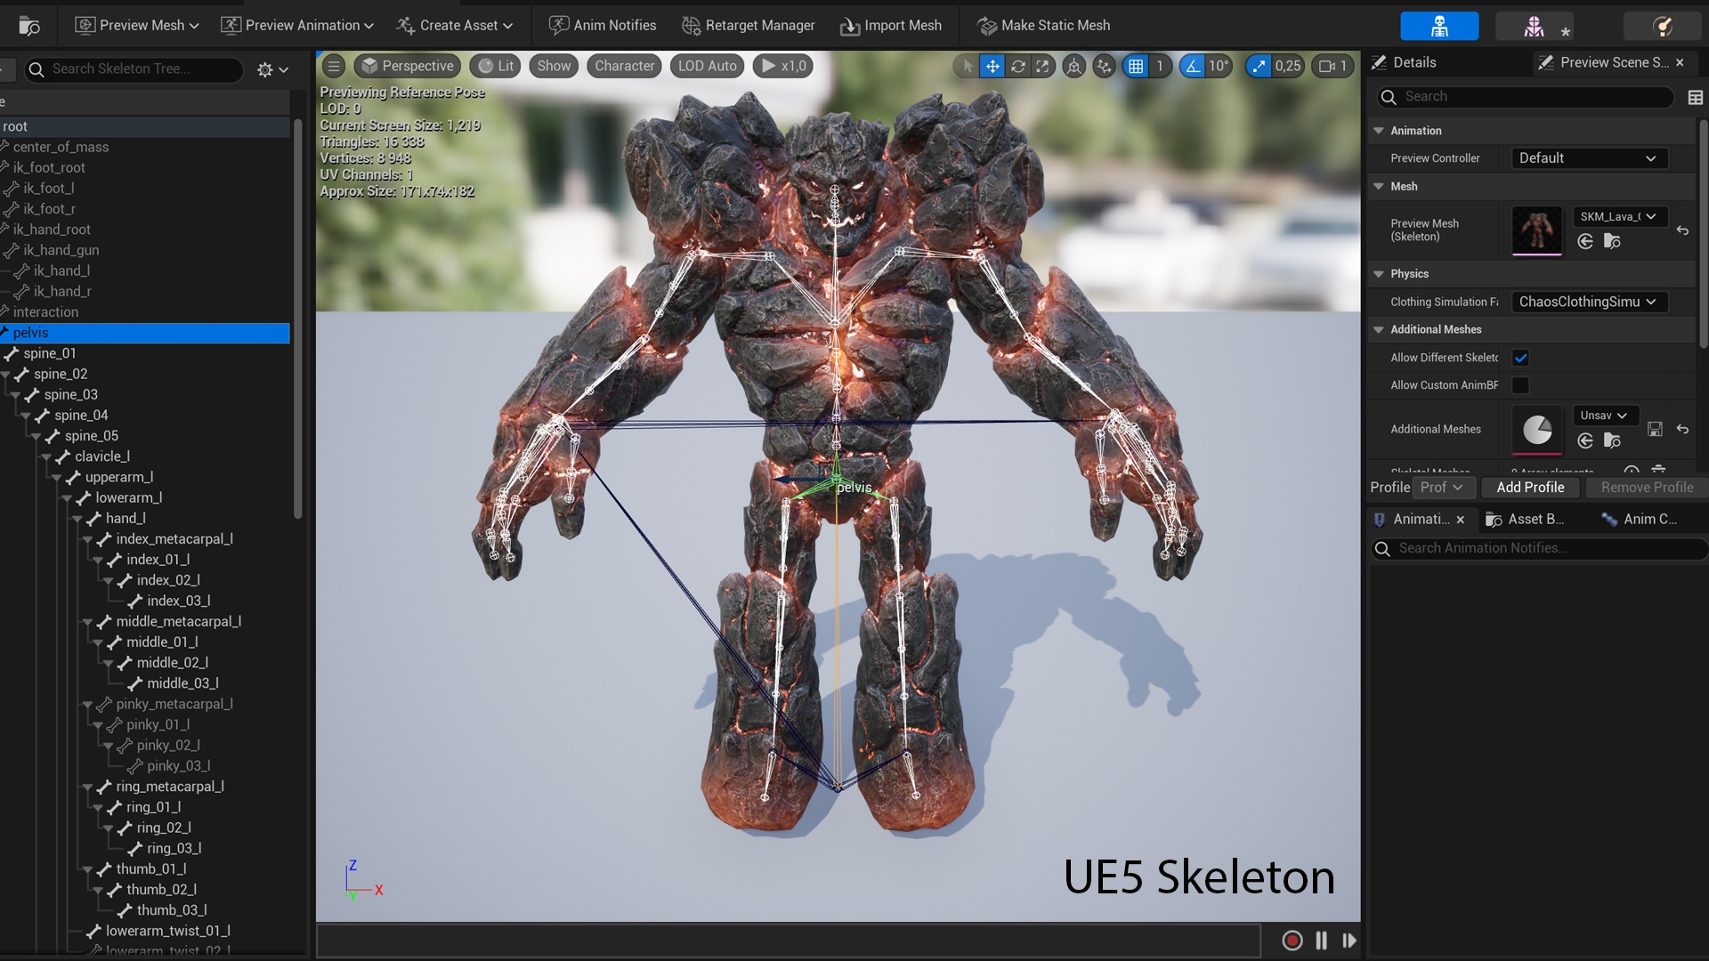Open the viewport options hamburger menu
Image resolution: width=1709 pixels, height=961 pixels.
[333, 65]
